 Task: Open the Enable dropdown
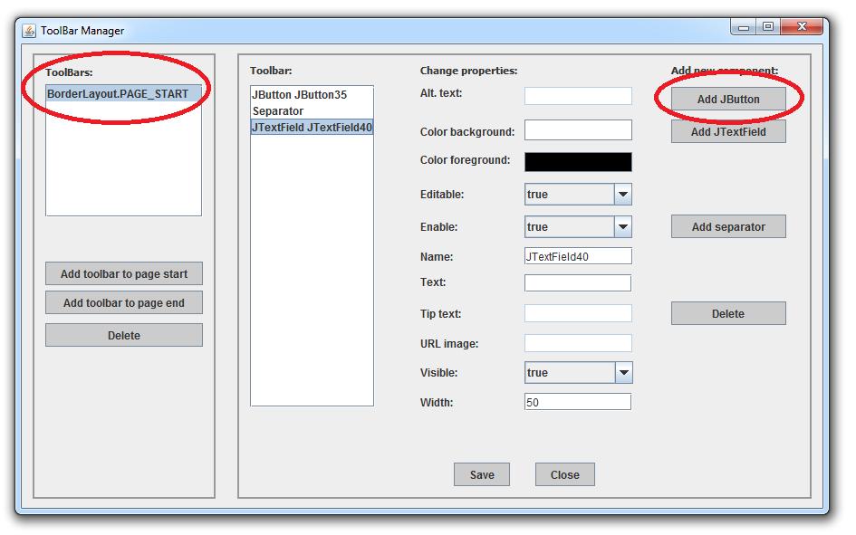click(578, 227)
